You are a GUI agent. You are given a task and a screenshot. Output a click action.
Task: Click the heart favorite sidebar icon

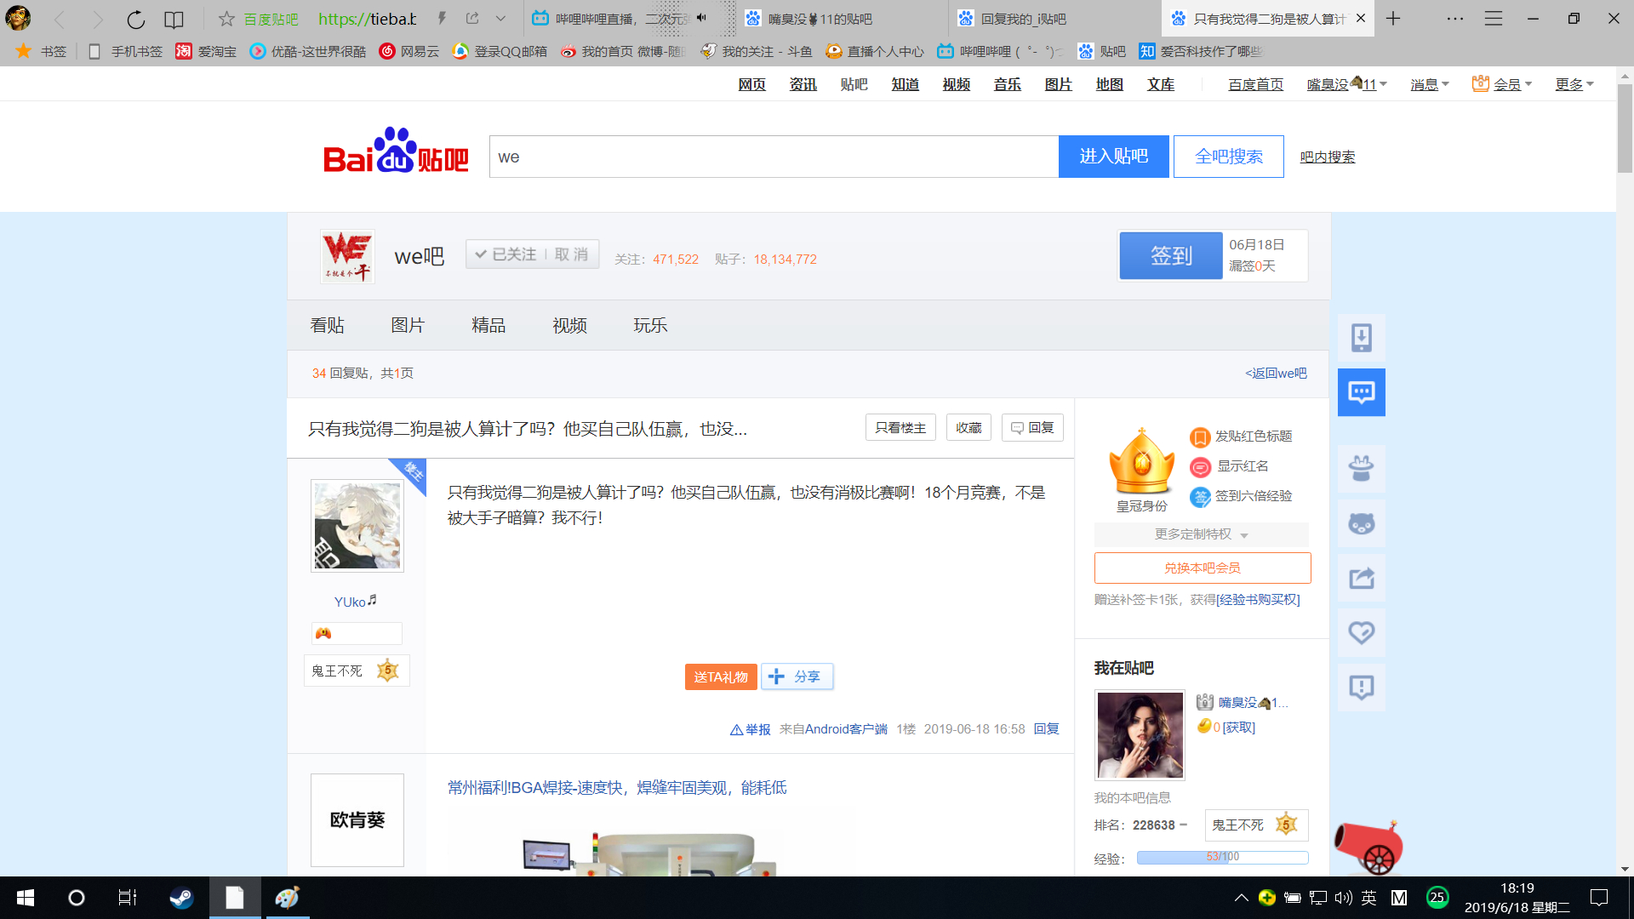(1362, 632)
